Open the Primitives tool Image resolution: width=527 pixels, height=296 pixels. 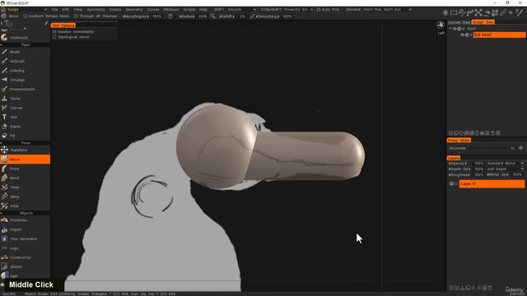(x=26, y=220)
